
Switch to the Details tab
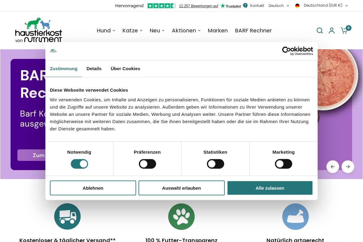pyautogui.click(x=94, y=69)
